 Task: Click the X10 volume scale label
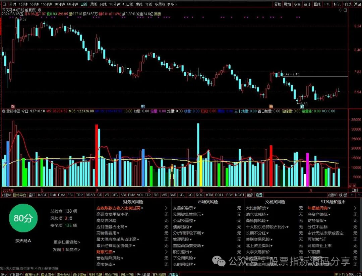(x=352, y=186)
